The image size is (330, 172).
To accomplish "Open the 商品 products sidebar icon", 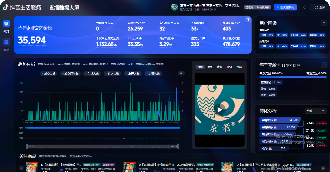I will click(x=6, y=42).
